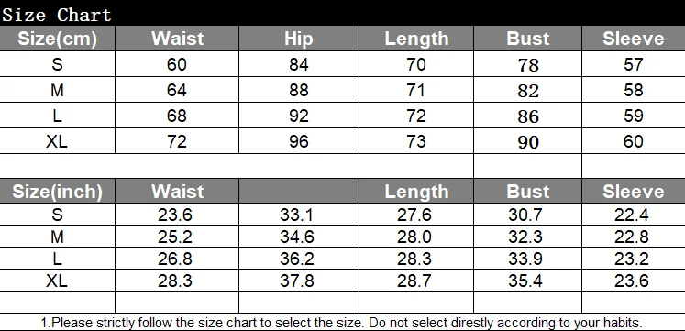Click the inch length value 28.3
685x331 pixels.
click(x=414, y=259)
